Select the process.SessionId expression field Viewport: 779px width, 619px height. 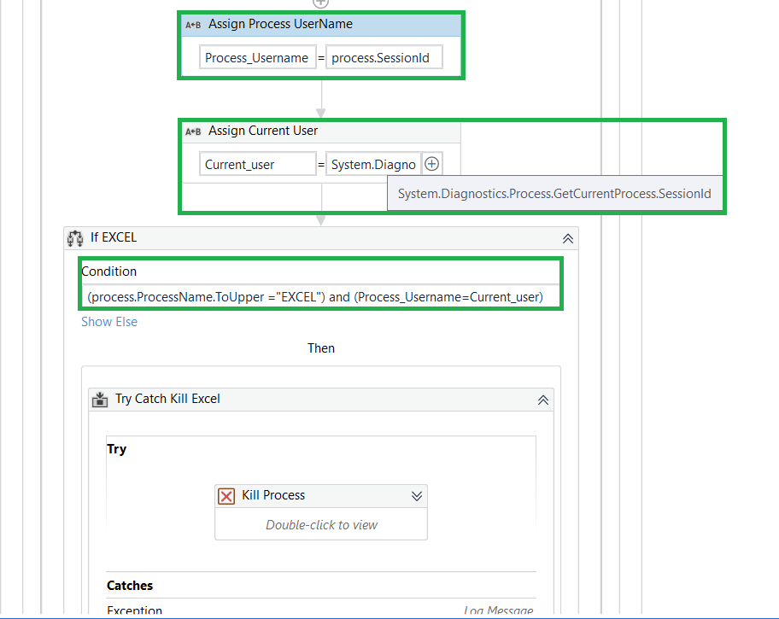click(384, 56)
